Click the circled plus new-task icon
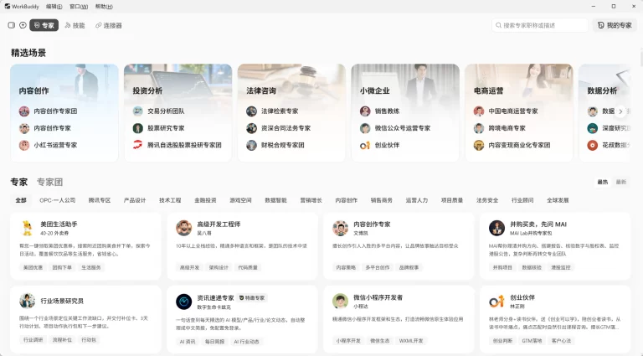Image resolution: width=643 pixels, height=356 pixels. [x=23, y=25]
